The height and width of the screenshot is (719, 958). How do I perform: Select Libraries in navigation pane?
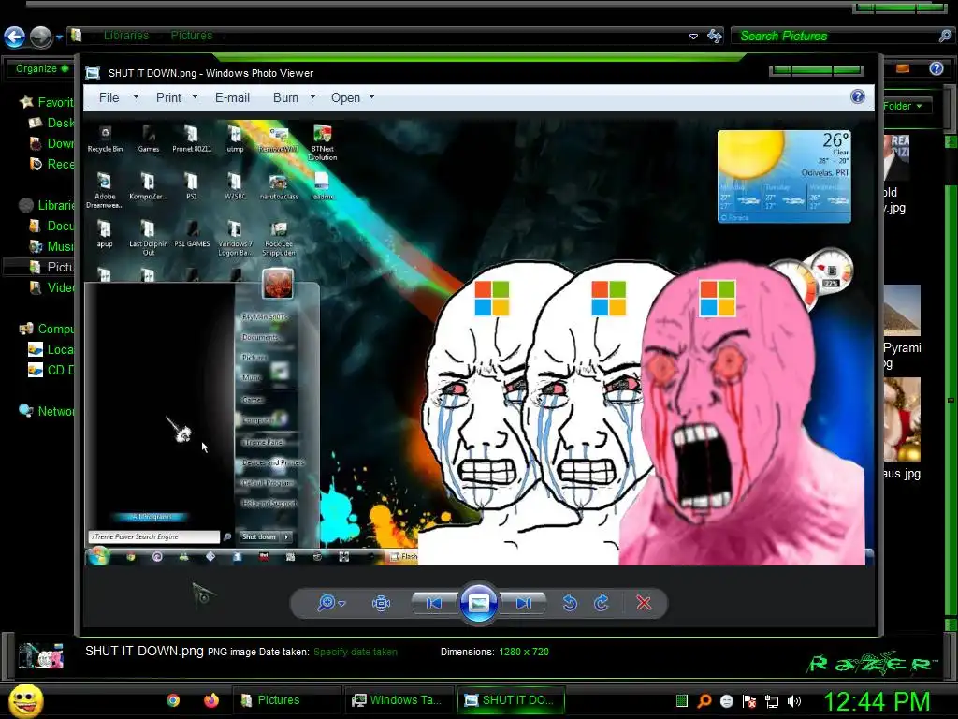[47, 205]
